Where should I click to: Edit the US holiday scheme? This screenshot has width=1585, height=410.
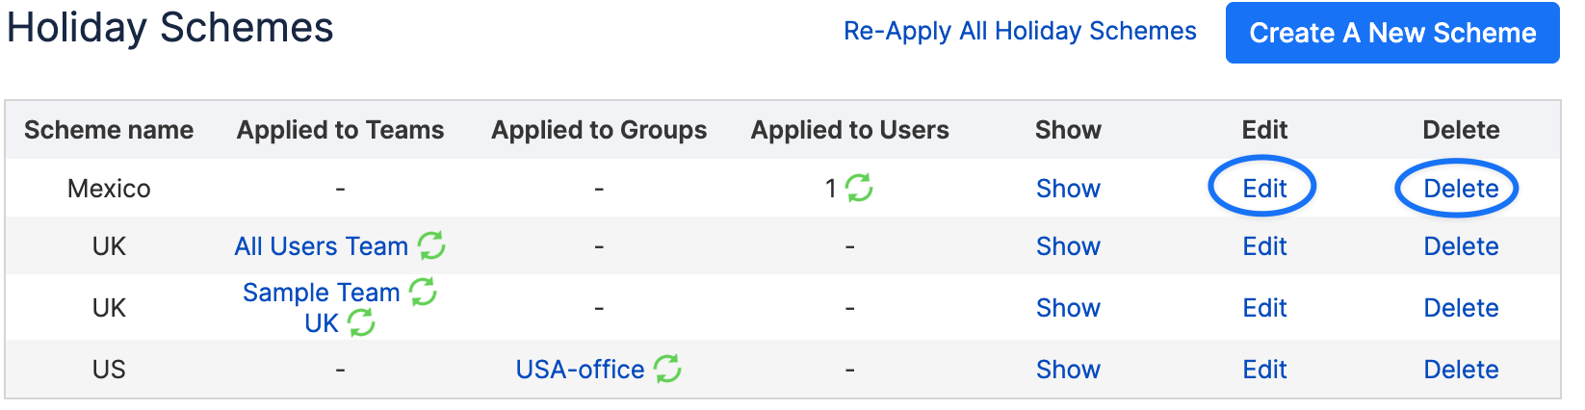pos(1264,370)
